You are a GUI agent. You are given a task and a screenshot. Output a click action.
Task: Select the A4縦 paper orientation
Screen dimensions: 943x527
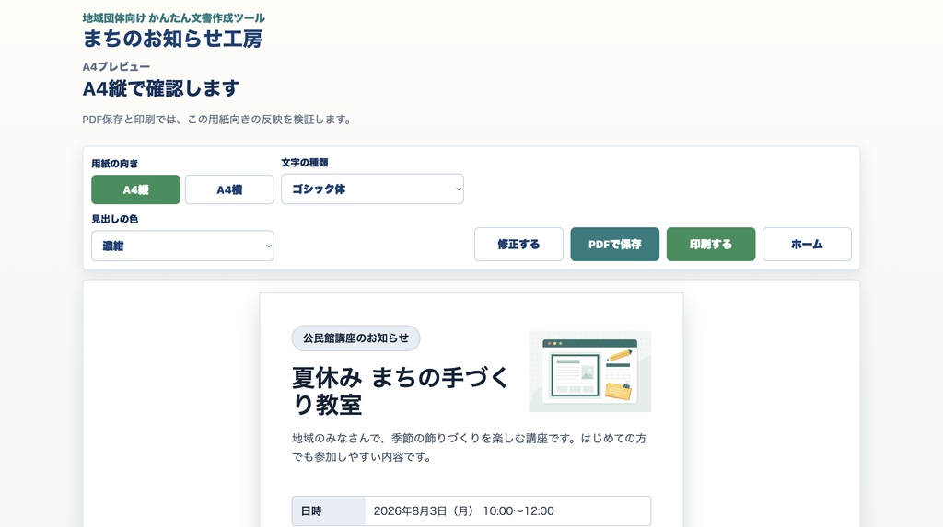(135, 189)
